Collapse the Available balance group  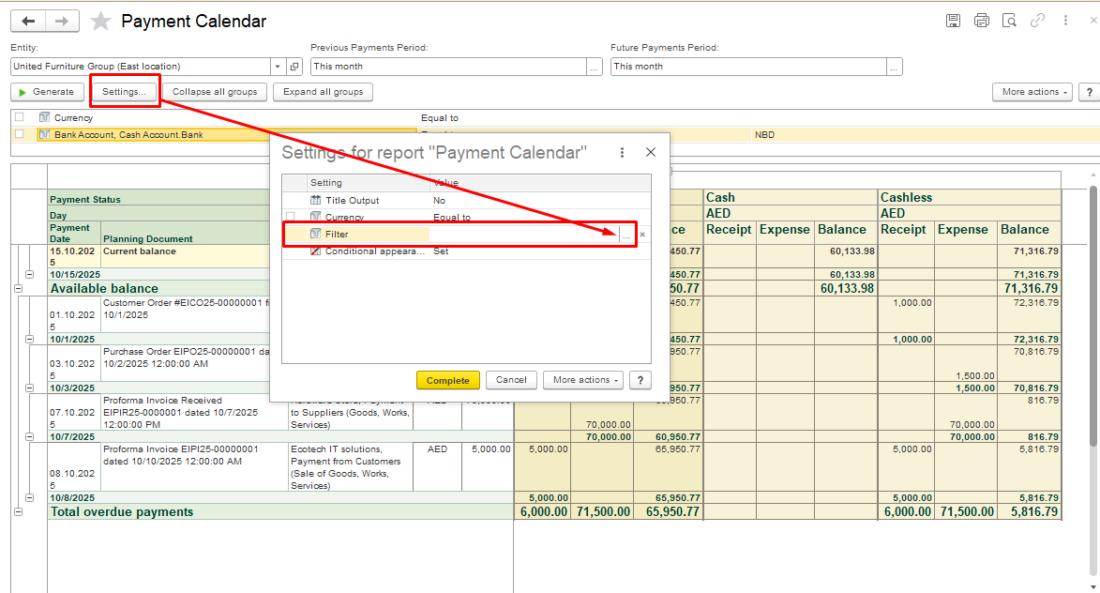pyautogui.click(x=18, y=289)
